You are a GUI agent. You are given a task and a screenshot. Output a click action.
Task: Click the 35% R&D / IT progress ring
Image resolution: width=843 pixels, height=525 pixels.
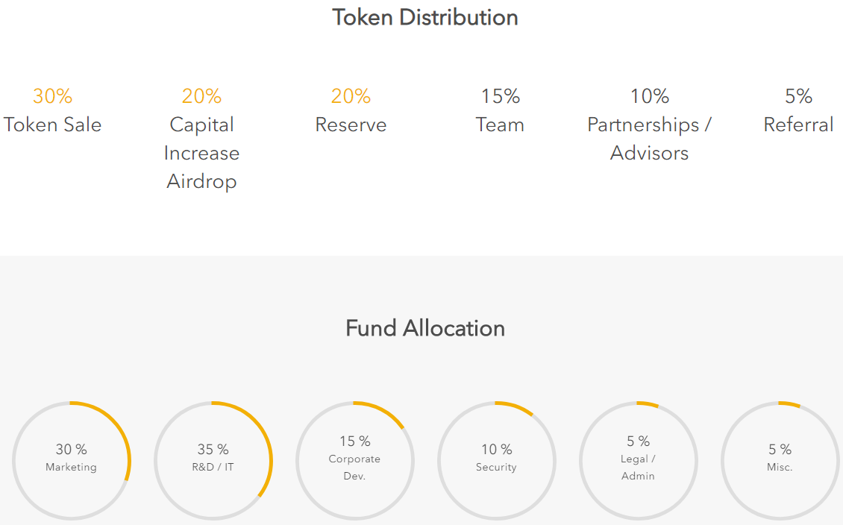pyautogui.click(x=213, y=461)
